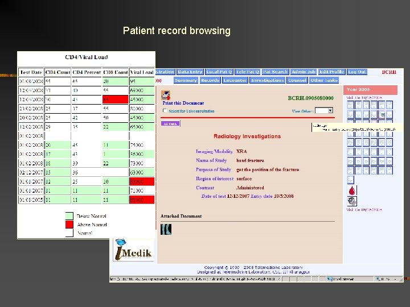Click the Imaging Modality value XRA
Image resolution: width=410 pixels, height=307 pixels.
point(241,151)
